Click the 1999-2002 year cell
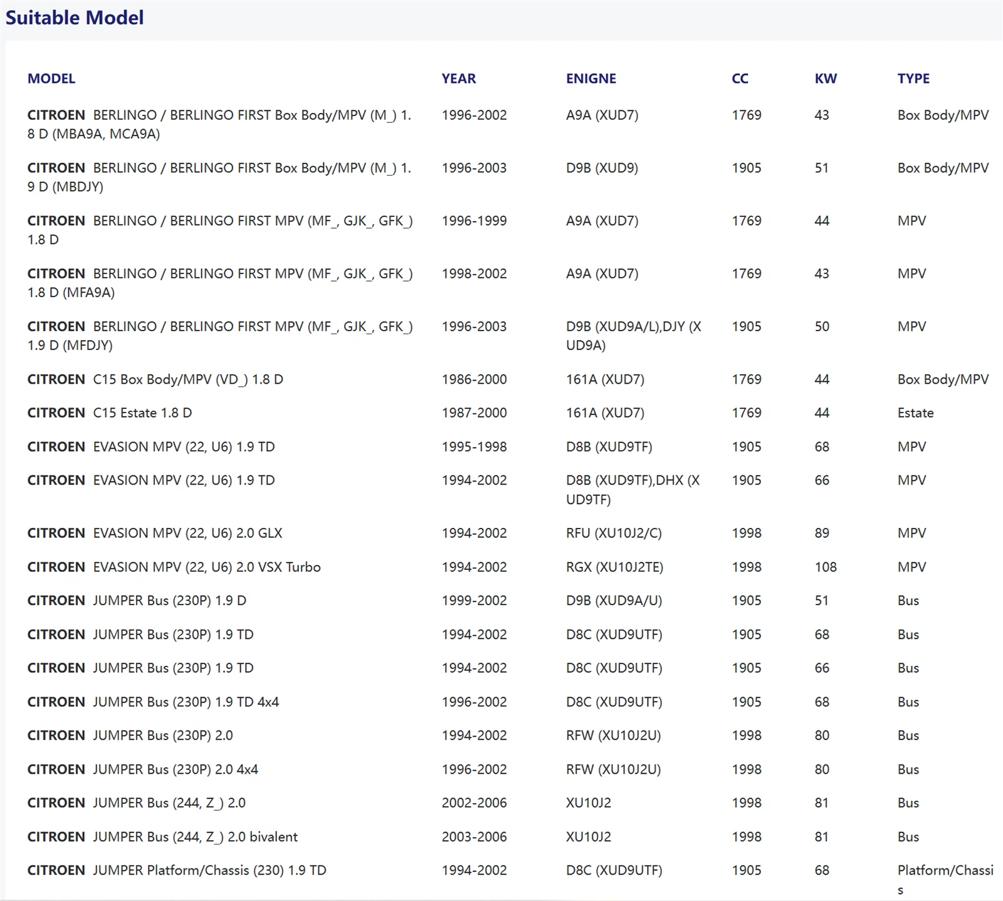Viewport: 1003px width, 901px height. pos(475,600)
